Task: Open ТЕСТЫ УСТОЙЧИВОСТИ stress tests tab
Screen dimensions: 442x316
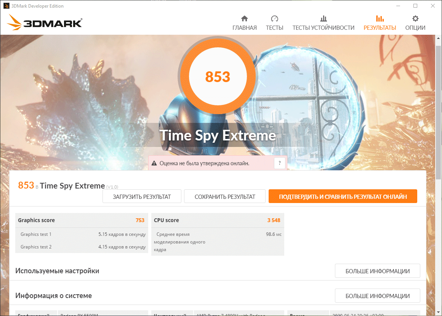Action: [323, 23]
